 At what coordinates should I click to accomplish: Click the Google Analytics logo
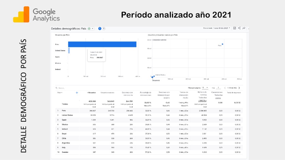point(36,15)
